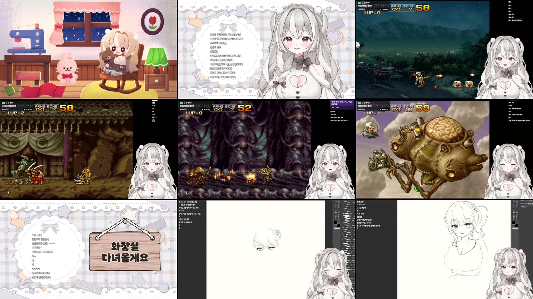Image resolution: width=533 pixels, height=299 pixels.
Task: Open the alien hive game frame with timer 52
Action: 266,149
